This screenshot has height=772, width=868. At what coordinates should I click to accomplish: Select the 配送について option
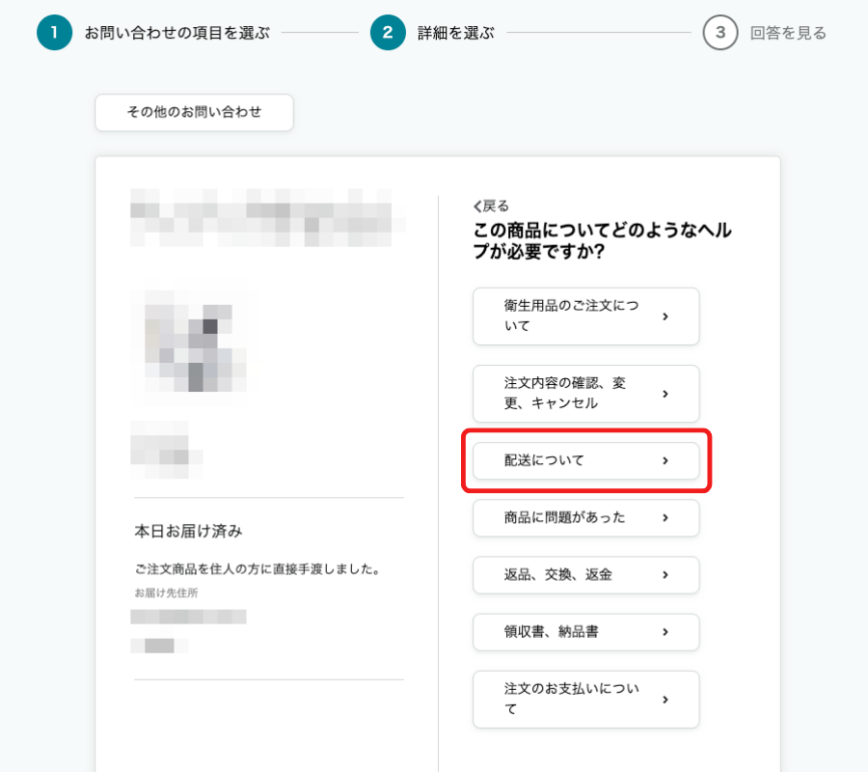(x=585, y=461)
